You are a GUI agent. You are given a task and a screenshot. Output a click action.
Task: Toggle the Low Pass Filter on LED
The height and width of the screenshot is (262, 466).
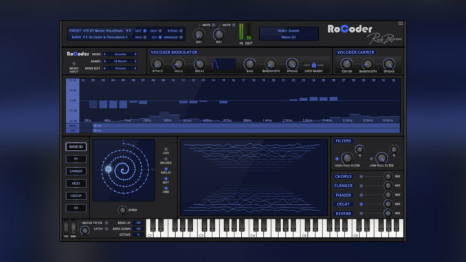pos(371,159)
